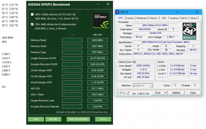Close the AIDA64 GPGPU Benchmark window
The height and width of the screenshot is (129, 206).
[108, 4]
